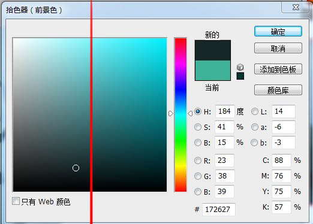This screenshot has height=224, width=313.
Task: Click the 新的 label above swatch
Action: (x=212, y=35)
